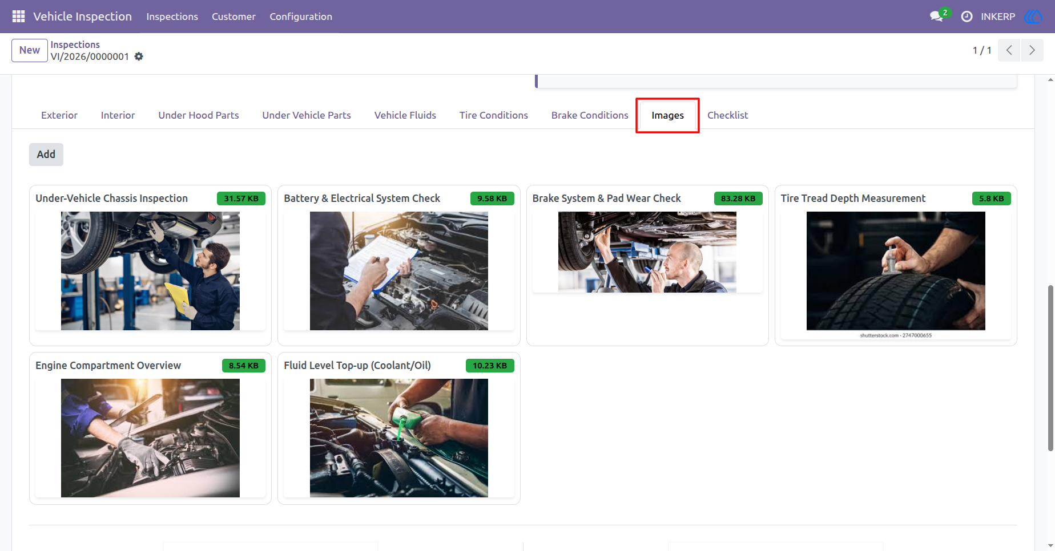Open Under-Vehicle Chassis Inspection image
The height and width of the screenshot is (551, 1055).
[x=150, y=271]
